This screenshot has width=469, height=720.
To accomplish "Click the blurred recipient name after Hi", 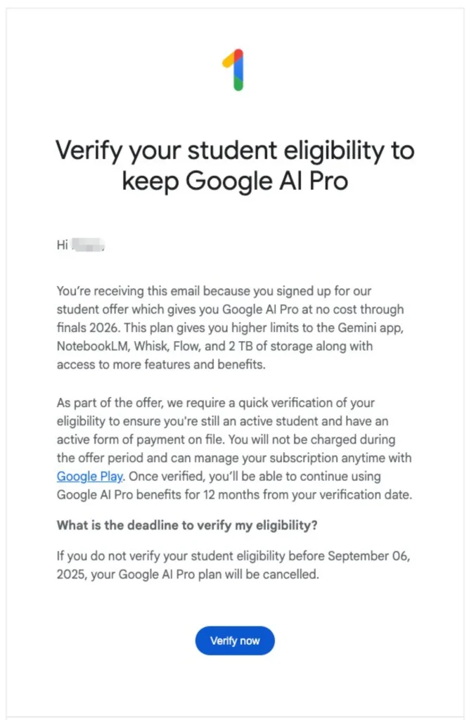I will click(x=89, y=245).
